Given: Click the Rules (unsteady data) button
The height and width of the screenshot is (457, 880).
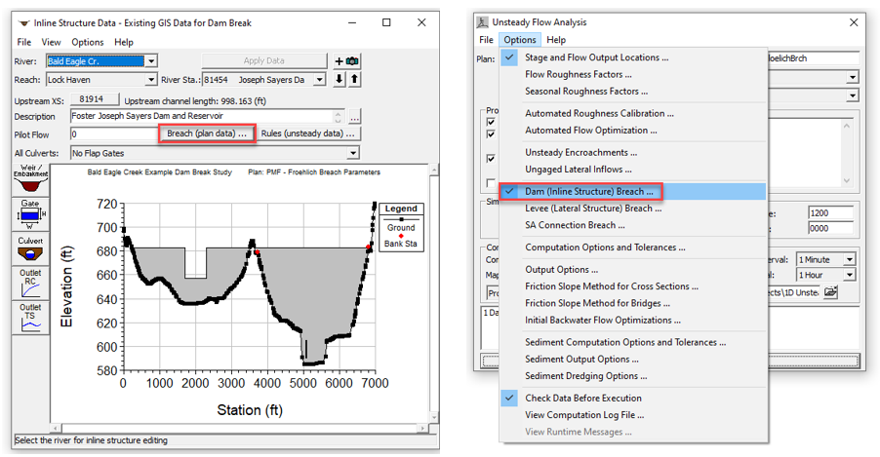Looking at the screenshot, I should [307, 133].
